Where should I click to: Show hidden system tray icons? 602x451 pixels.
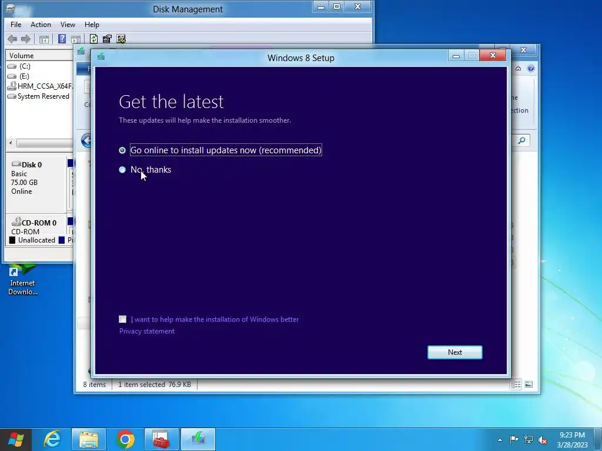tap(500, 440)
